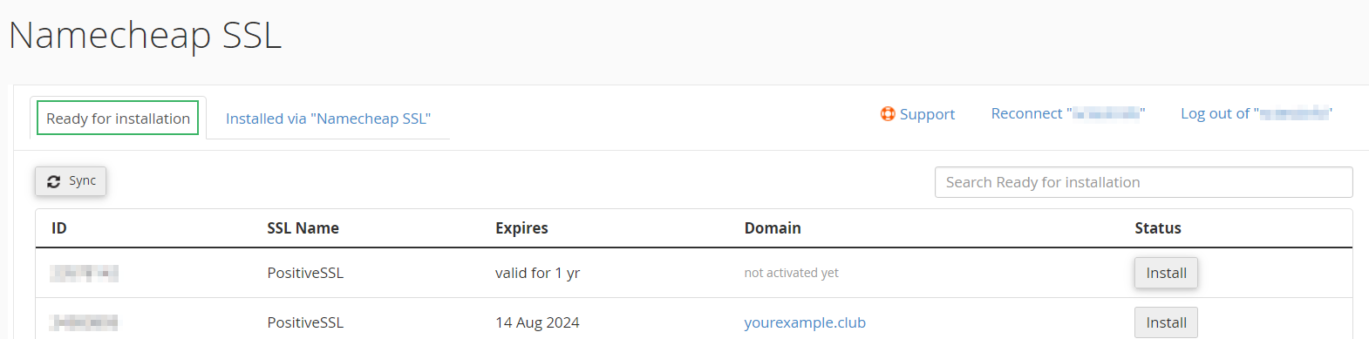Install the not activated PositiveSSL certificate
Viewport: 1369px width, 339px height.
coord(1166,273)
